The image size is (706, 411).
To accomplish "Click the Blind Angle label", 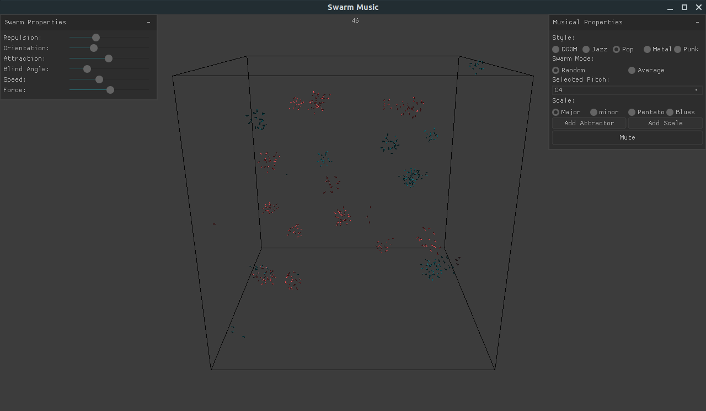I will pos(26,69).
